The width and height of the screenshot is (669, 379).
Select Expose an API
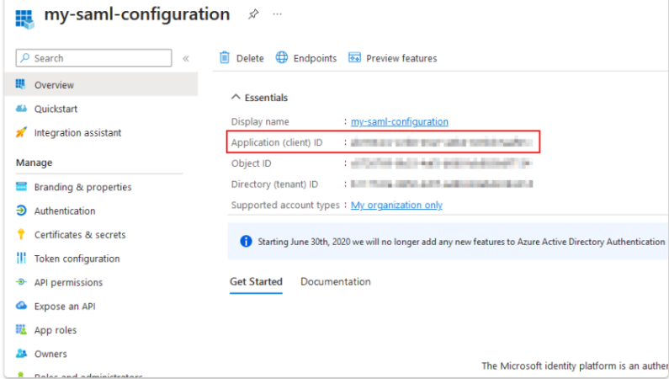(65, 307)
